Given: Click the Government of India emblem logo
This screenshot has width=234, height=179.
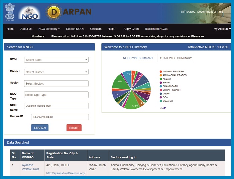Looking at the screenshot, I should [10, 12].
